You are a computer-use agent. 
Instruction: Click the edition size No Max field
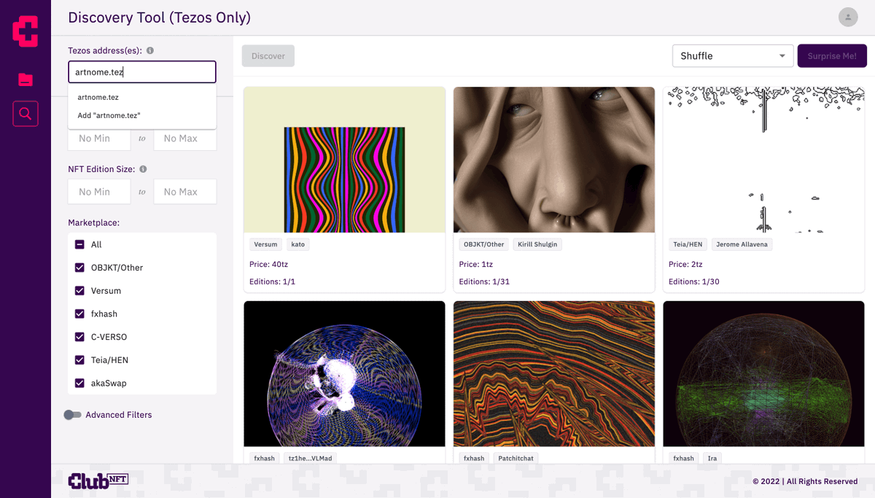185,192
